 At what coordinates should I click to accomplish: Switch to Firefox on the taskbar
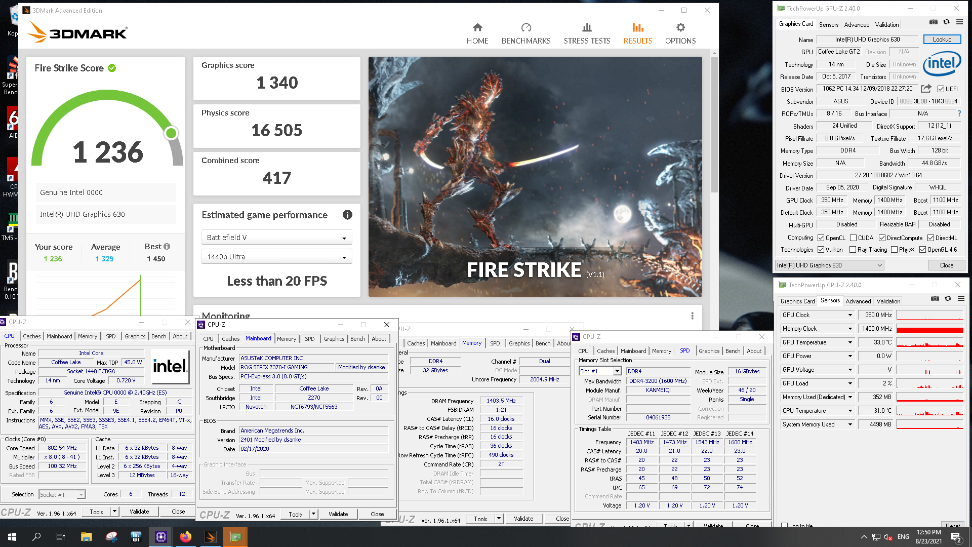coord(186,537)
